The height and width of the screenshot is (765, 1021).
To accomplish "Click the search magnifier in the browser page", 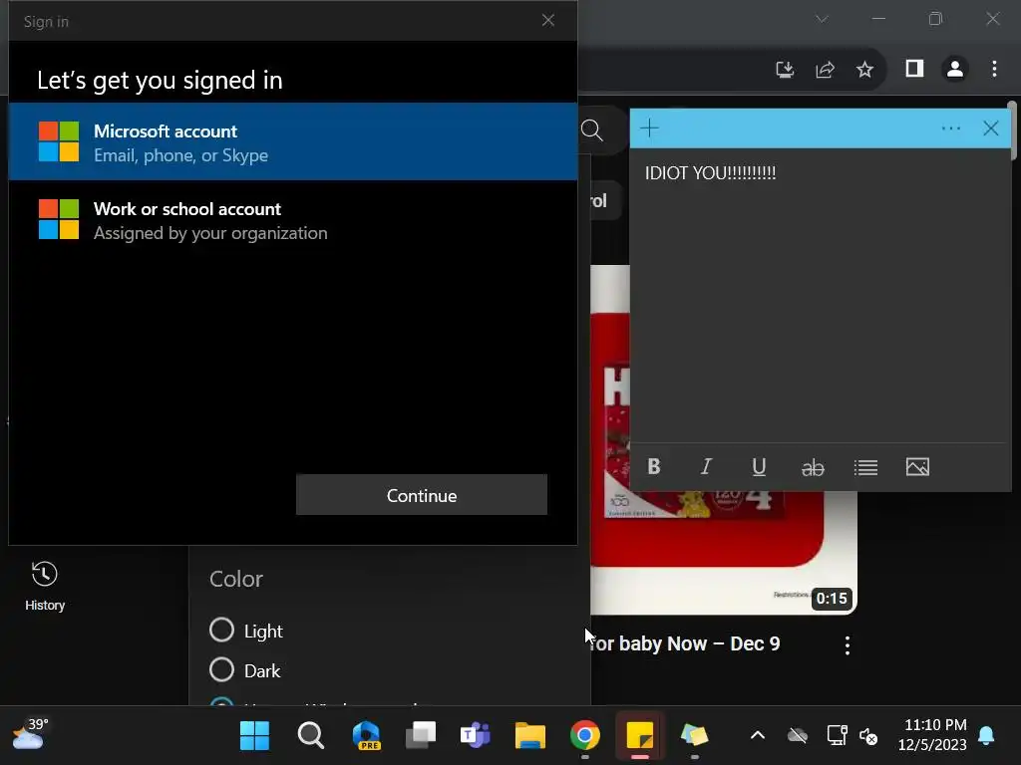I will click(592, 130).
